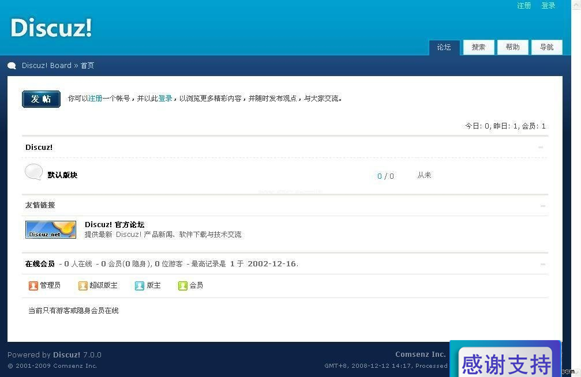Click the 在线会员 heading link
This screenshot has height=377, width=581.
tap(40, 263)
